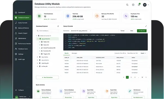Go to previous results page arrow

[x=124, y=77]
